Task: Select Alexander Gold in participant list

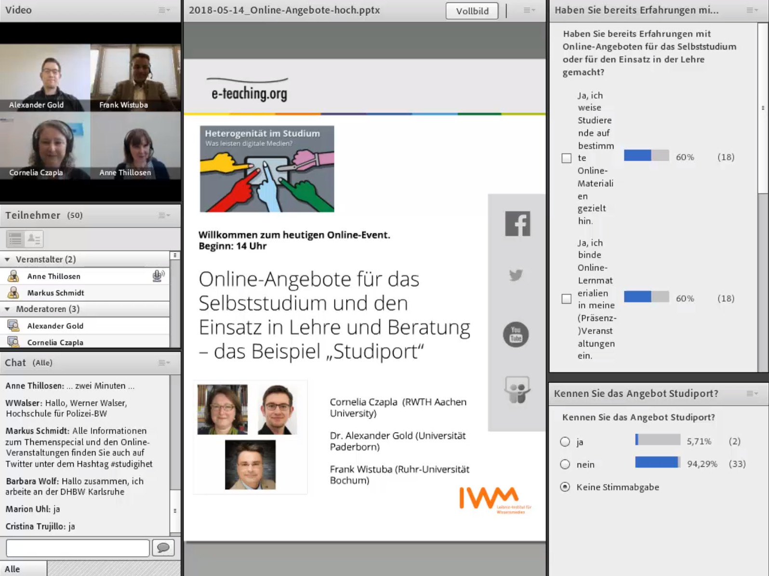Action: click(85, 326)
